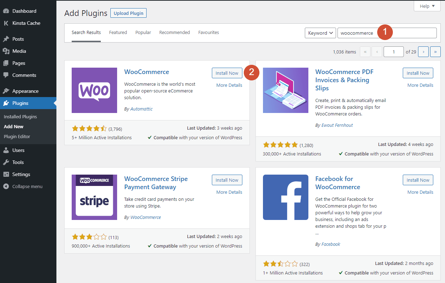Select the Pages icon
The width and height of the screenshot is (445, 283).
coord(7,63)
